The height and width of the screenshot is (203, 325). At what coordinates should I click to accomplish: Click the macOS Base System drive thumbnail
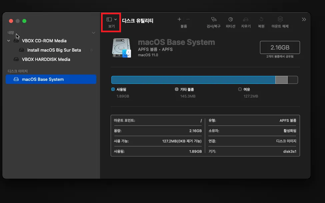(121, 48)
